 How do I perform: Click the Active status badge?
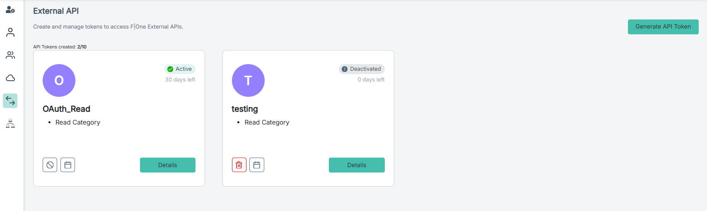[180, 69]
